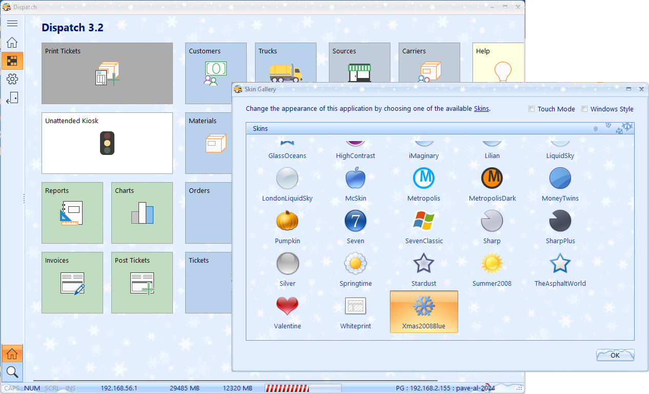
Task: Choose the McSkin apple icon
Action: (355, 179)
